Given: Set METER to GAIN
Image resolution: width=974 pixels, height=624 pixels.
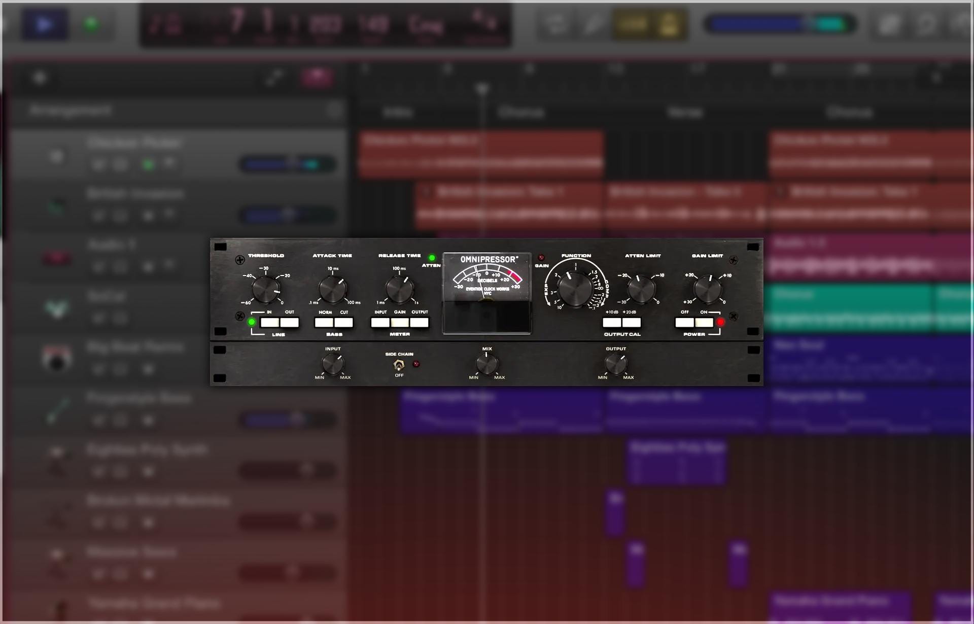Looking at the screenshot, I should [400, 322].
